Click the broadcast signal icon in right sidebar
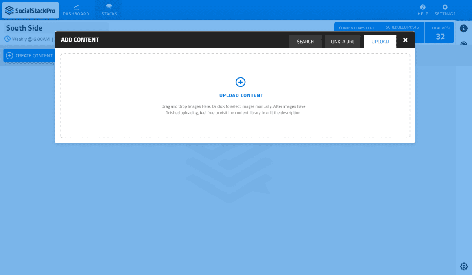 (x=464, y=43)
